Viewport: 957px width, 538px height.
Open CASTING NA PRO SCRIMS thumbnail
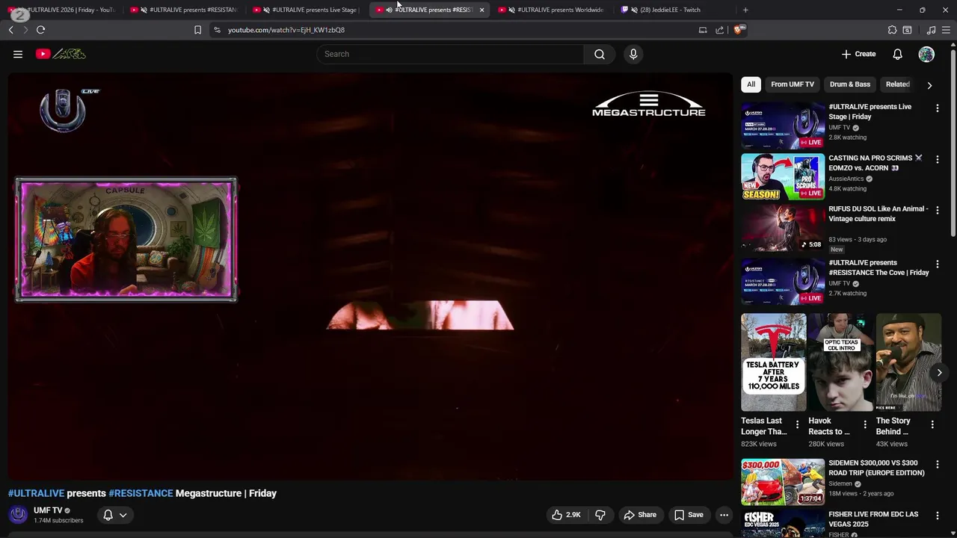pyautogui.click(x=783, y=177)
